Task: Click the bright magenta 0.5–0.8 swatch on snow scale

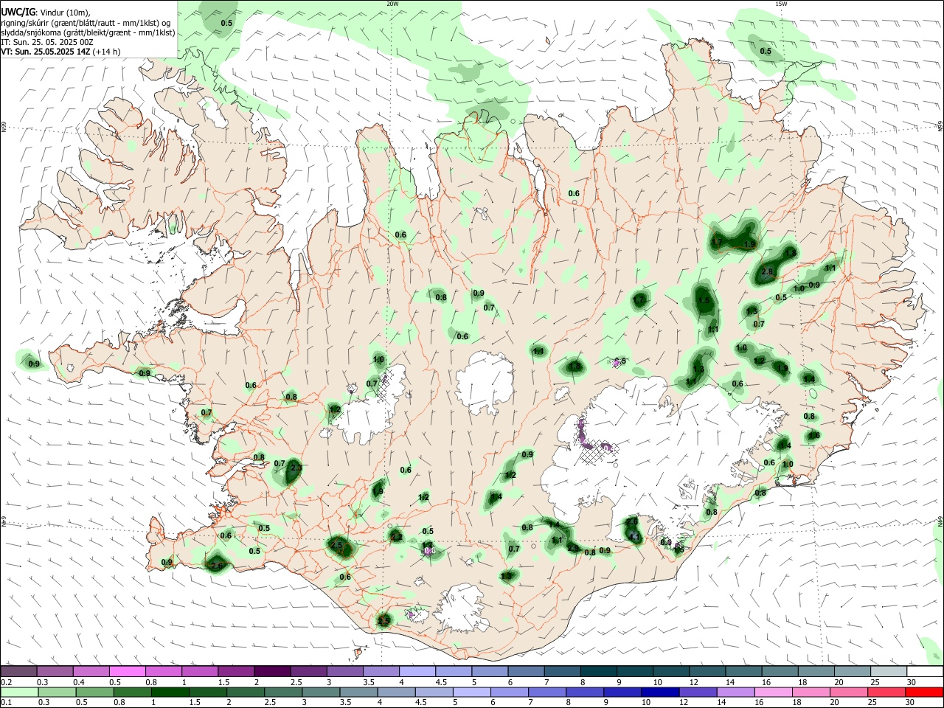Action: tap(127, 671)
